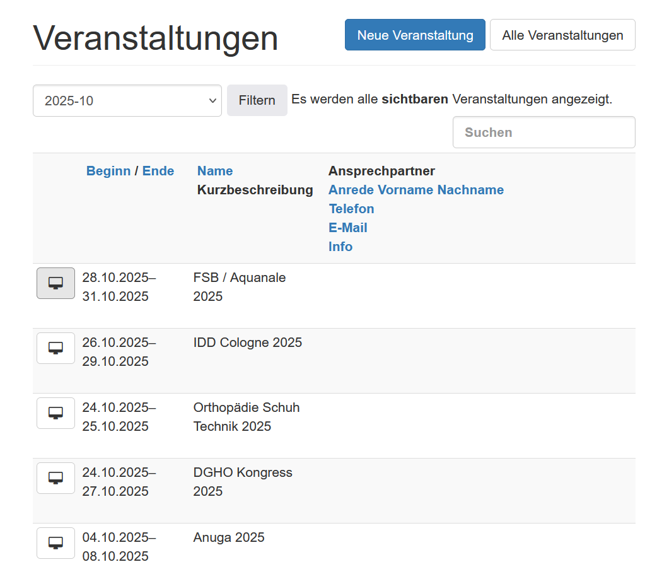The width and height of the screenshot is (657, 574).
Task: Sort by Info header link
Action: tap(340, 247)
